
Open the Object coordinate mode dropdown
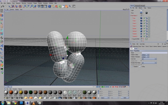pyautogui.click(x=105, y=98)
